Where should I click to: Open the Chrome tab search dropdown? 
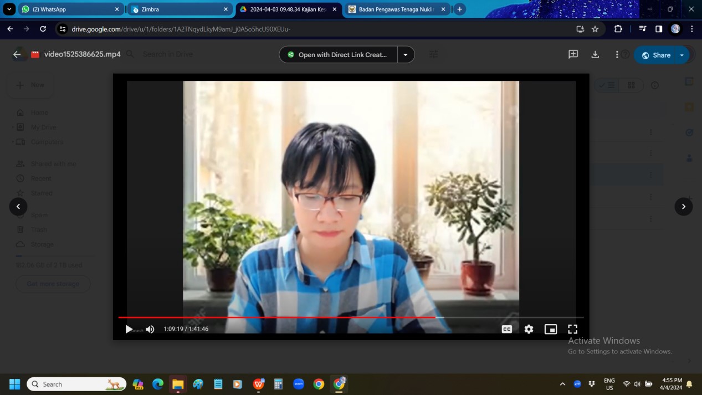[x=9, y=9]
